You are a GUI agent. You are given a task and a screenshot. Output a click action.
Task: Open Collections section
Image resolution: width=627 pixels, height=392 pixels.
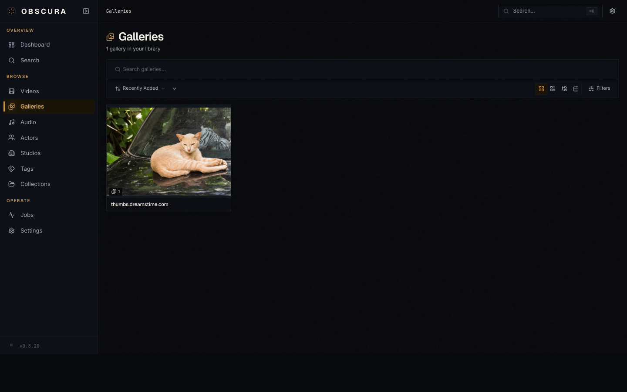pos(49,184)
